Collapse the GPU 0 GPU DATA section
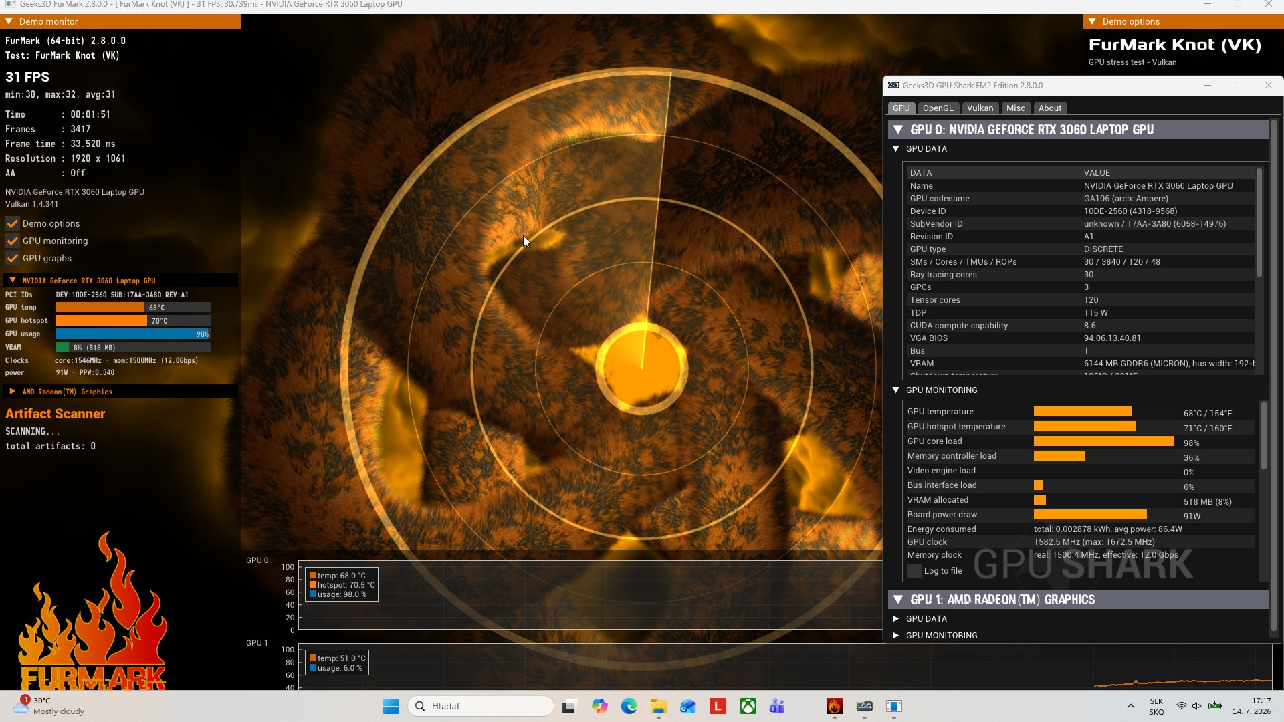 [896, 149]
